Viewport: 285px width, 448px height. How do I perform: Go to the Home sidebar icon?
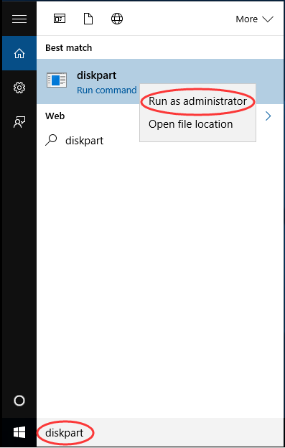point(19,53)
